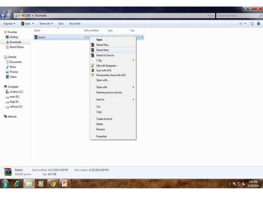Click the refresh address bar button
The height and width of the screenshot is (197, 263).
click(x=213, y=16)
